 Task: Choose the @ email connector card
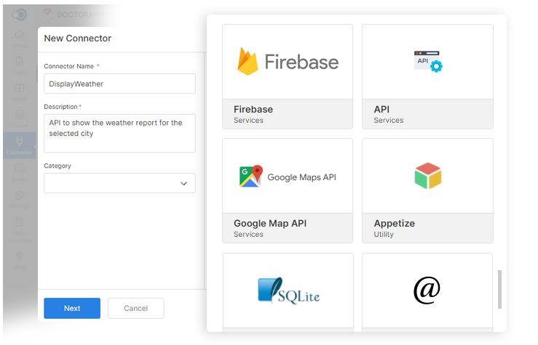point(427,291)
